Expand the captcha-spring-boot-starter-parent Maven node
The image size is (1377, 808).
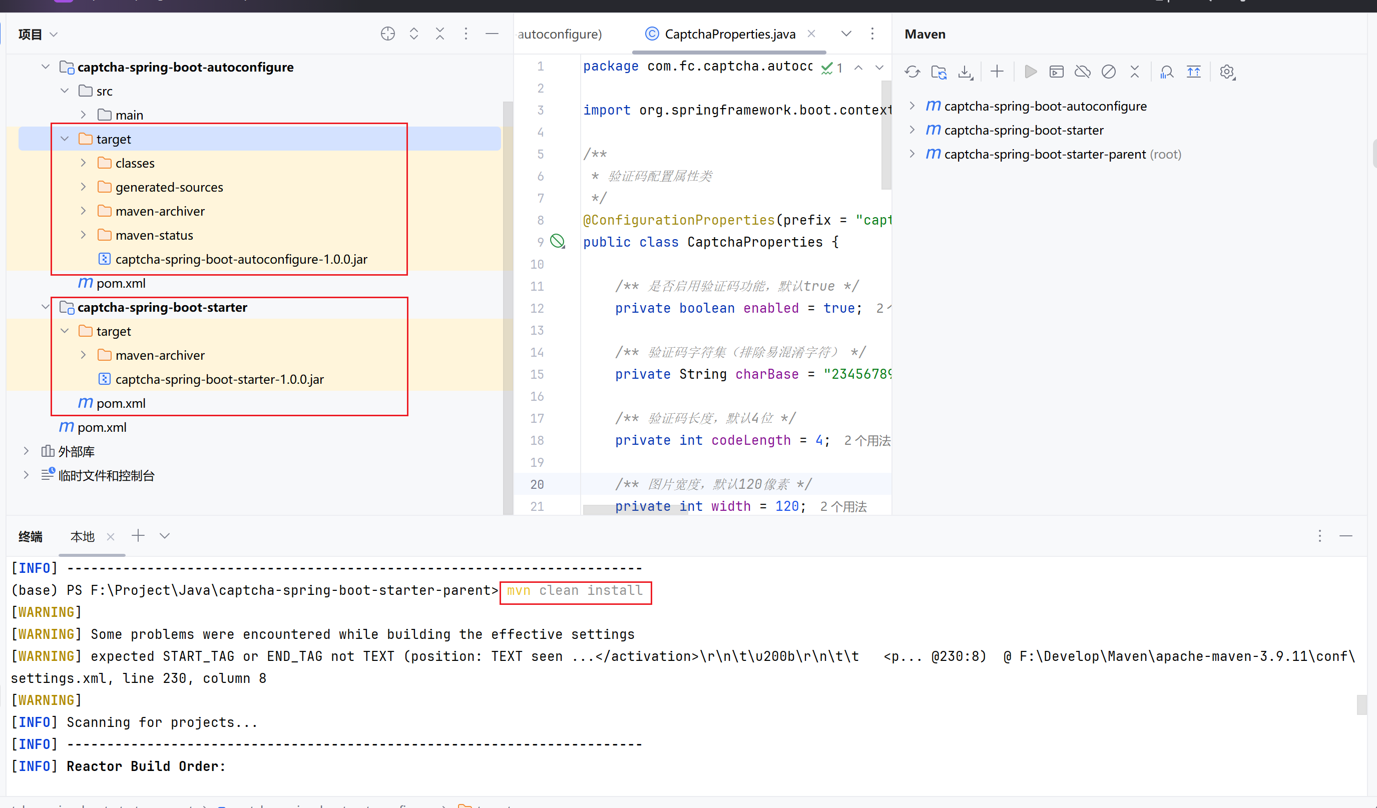(912, 154)
